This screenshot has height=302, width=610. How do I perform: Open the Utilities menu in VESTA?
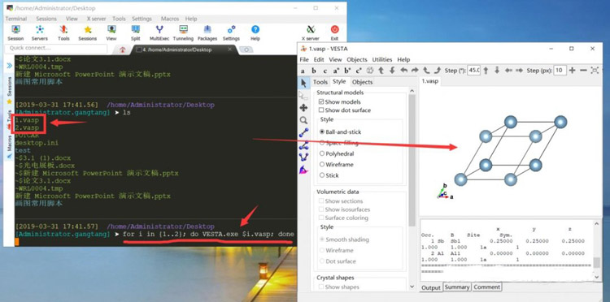click(x=382, y=59)
